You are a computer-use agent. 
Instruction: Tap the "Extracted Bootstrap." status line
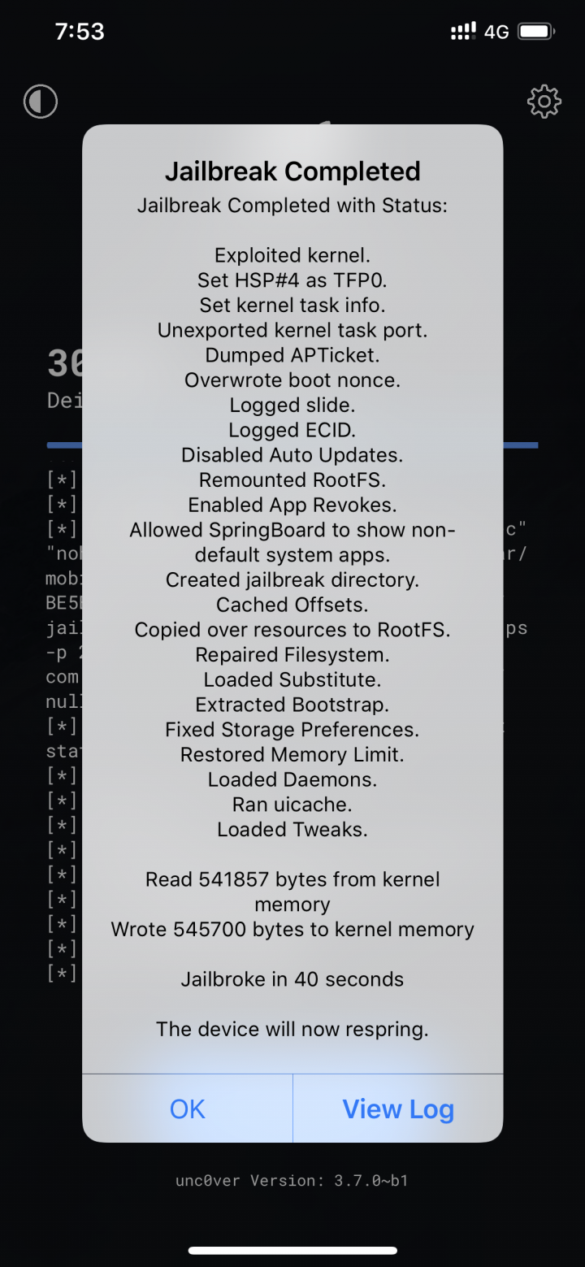coord(292,705)
